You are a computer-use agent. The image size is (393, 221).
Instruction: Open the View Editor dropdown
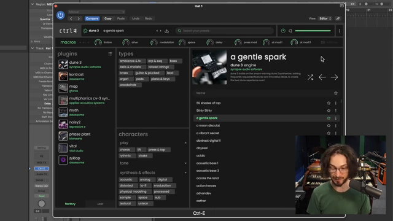(x=325, y=18)
